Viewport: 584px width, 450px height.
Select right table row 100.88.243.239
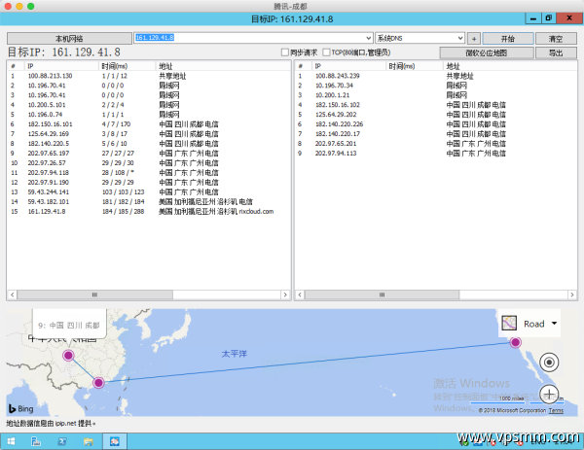click(436, 76)
